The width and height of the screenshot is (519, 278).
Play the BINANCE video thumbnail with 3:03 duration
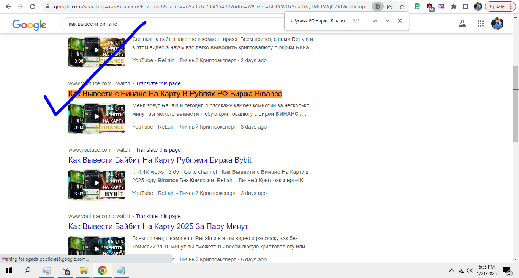coord(97,118)
